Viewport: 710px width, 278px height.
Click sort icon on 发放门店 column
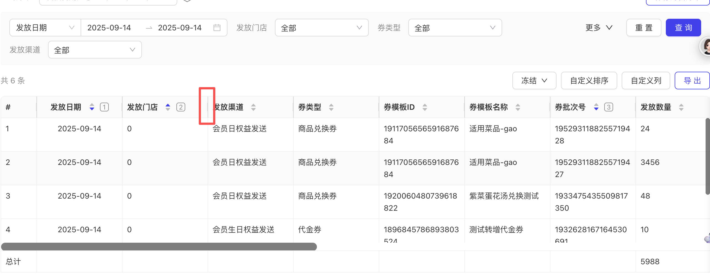[168, 107]
